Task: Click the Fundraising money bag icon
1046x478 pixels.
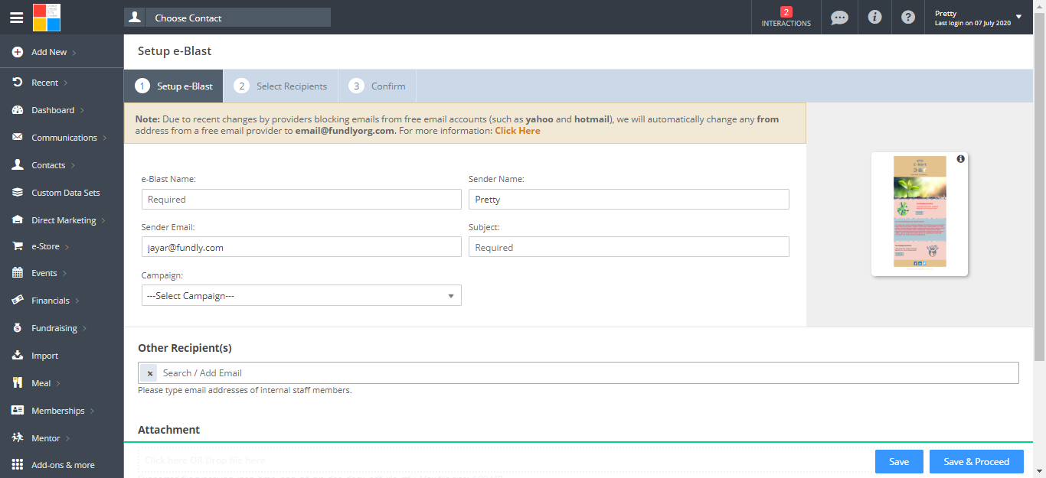Action: pyautogui.click(x=17, y=328)
